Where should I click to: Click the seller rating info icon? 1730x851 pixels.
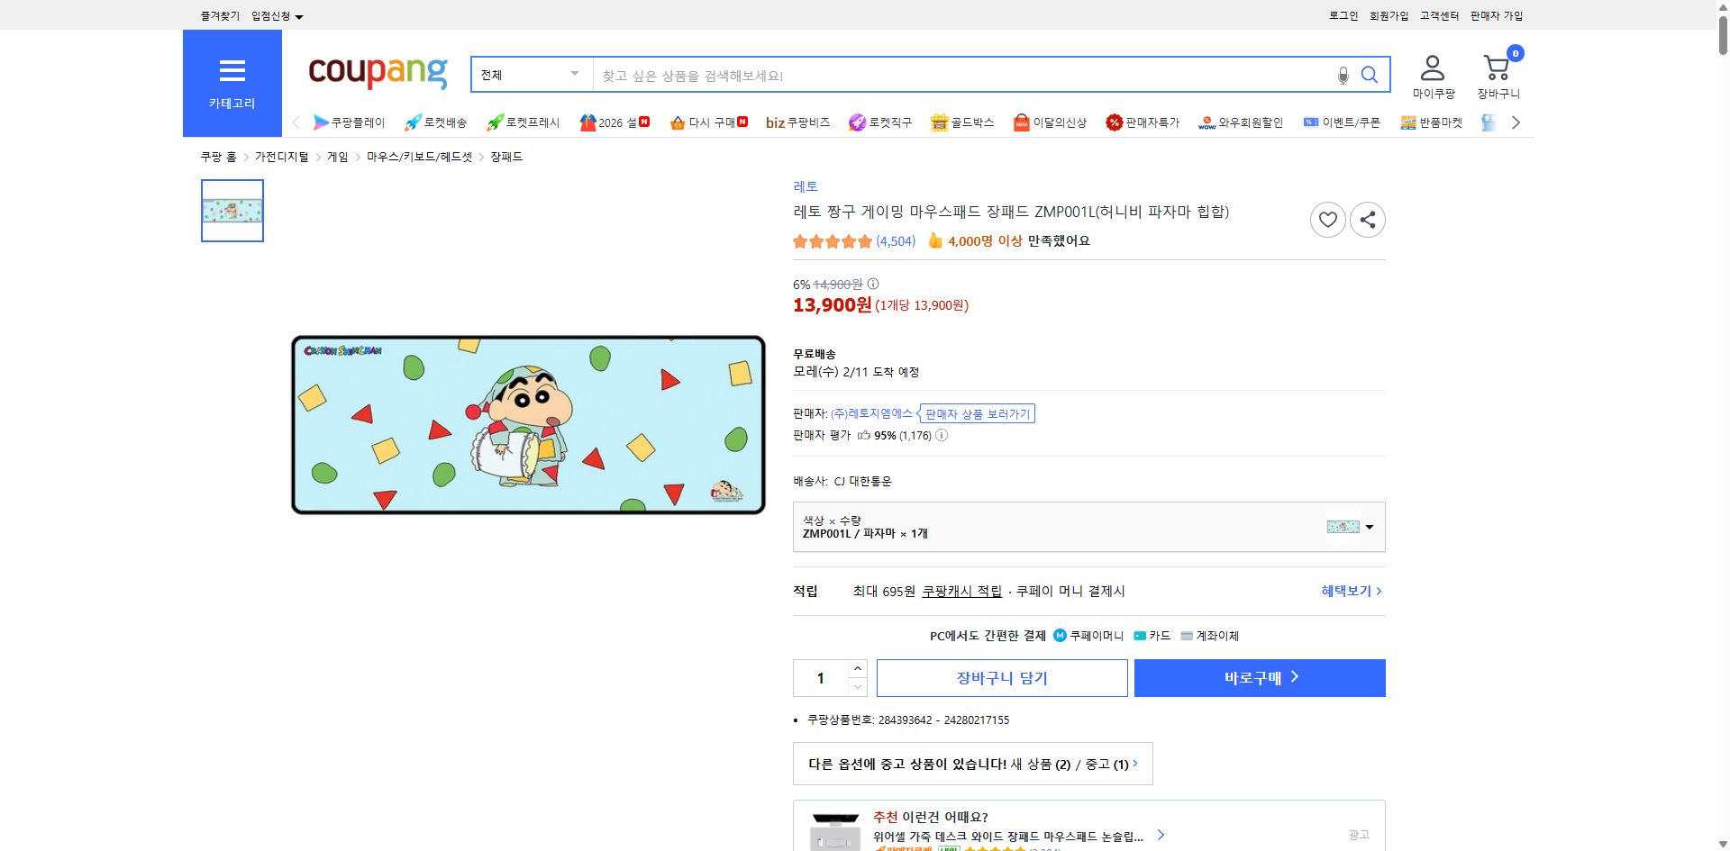942,436
